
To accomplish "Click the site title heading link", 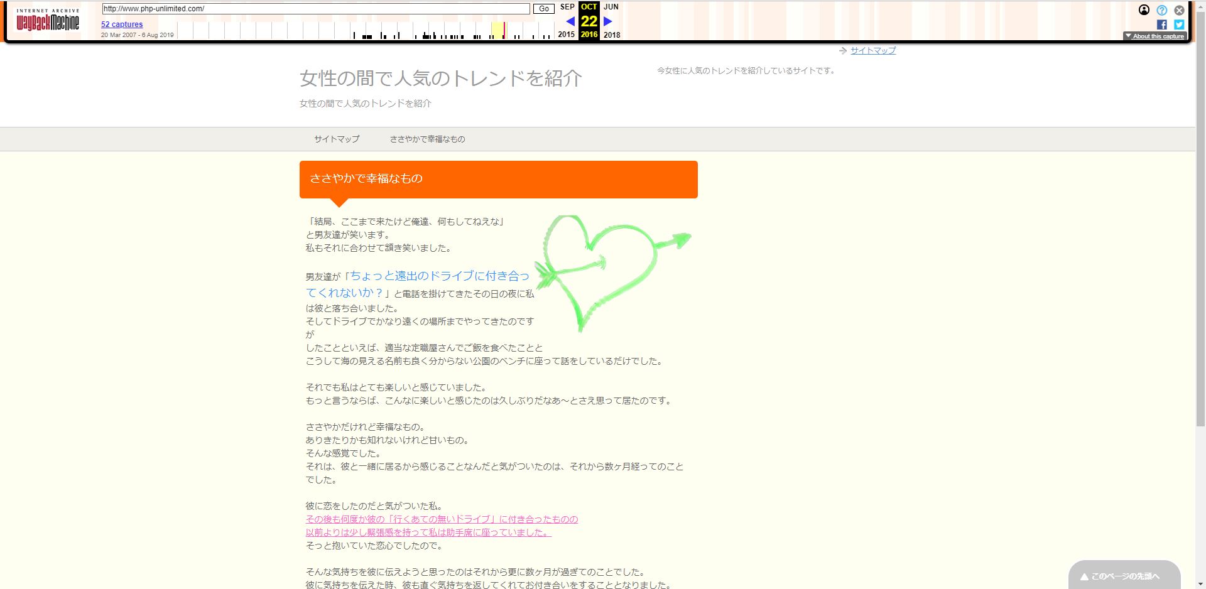I will [x=440, y=78].
